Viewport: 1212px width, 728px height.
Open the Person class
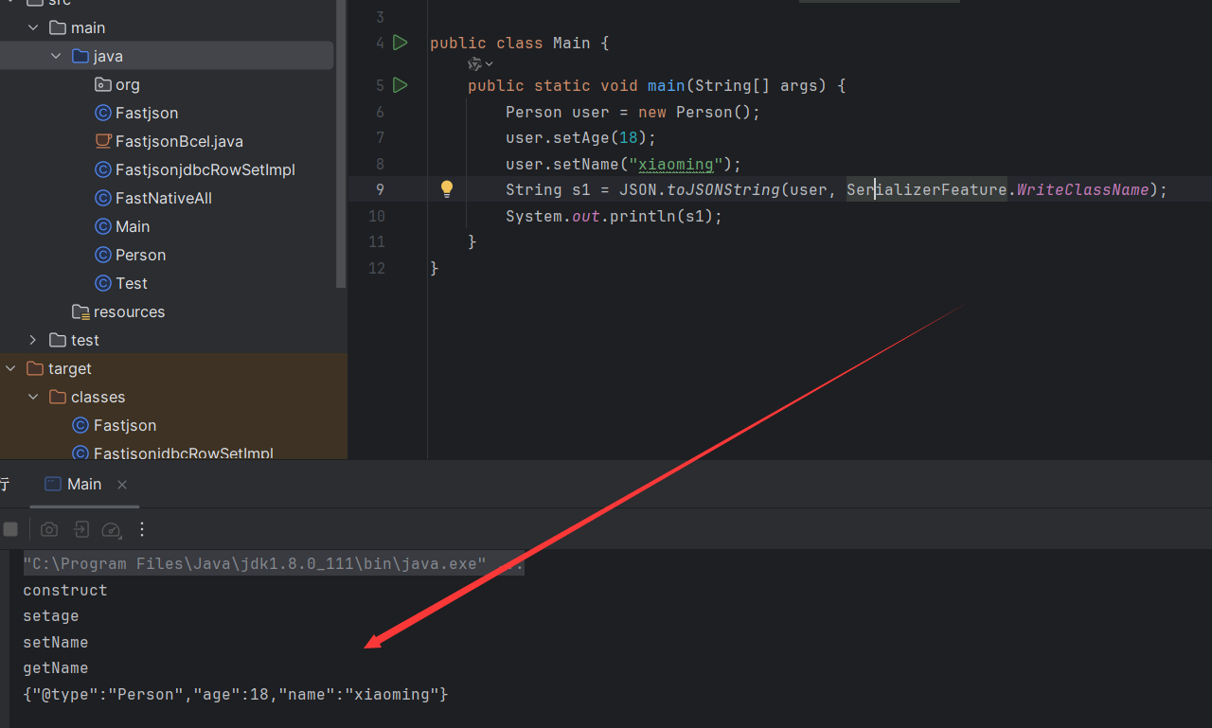pyautogui.click(x=140, y=255)
